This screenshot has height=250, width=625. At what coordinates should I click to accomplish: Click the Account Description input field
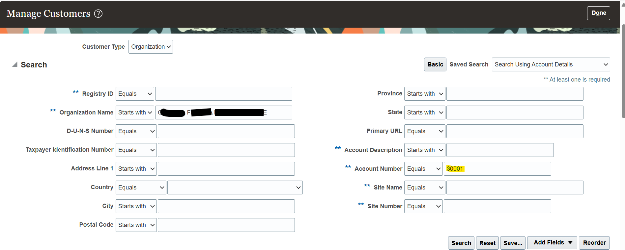[x=500, y=150]
